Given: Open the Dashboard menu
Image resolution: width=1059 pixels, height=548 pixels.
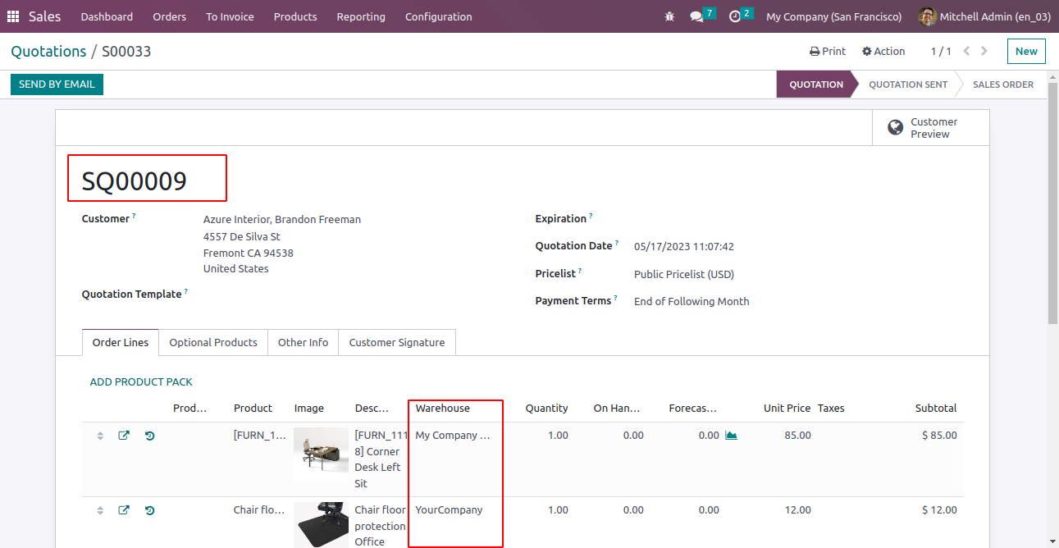Looking at the screenshot, I should pos(107,16).
